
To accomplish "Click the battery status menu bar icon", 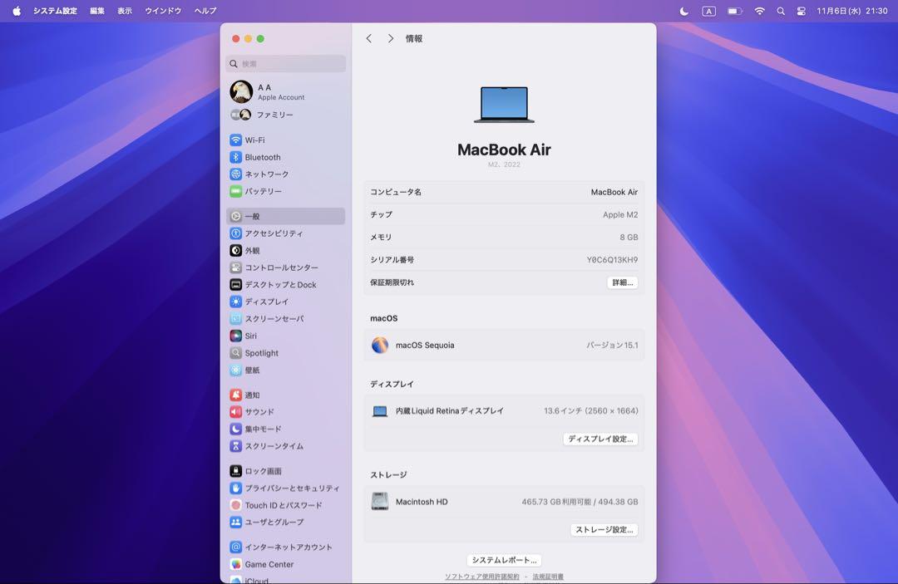I will (x=735, y=11).
